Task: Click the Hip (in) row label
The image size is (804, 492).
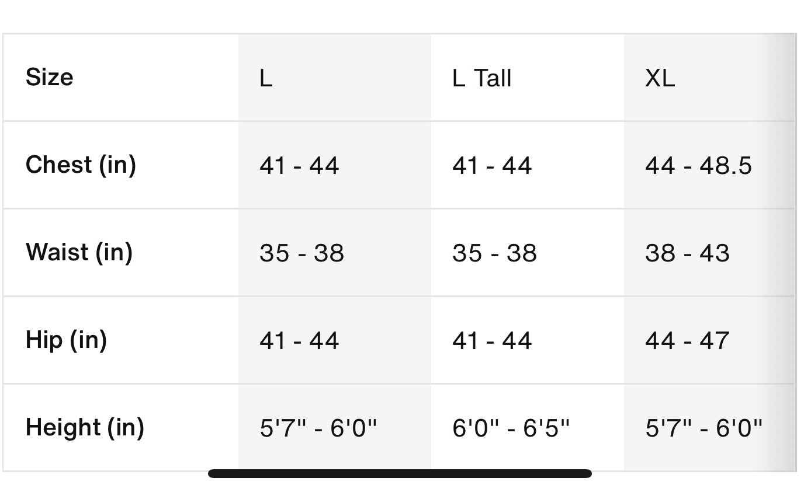Action: [66, 340]
